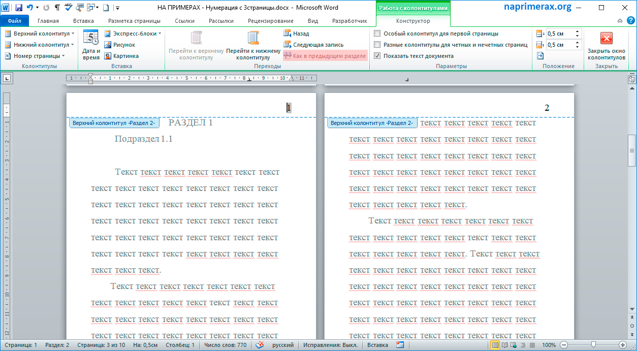Click the page number 2 in the right page header
637x351 pixels.
coord(547,108)
